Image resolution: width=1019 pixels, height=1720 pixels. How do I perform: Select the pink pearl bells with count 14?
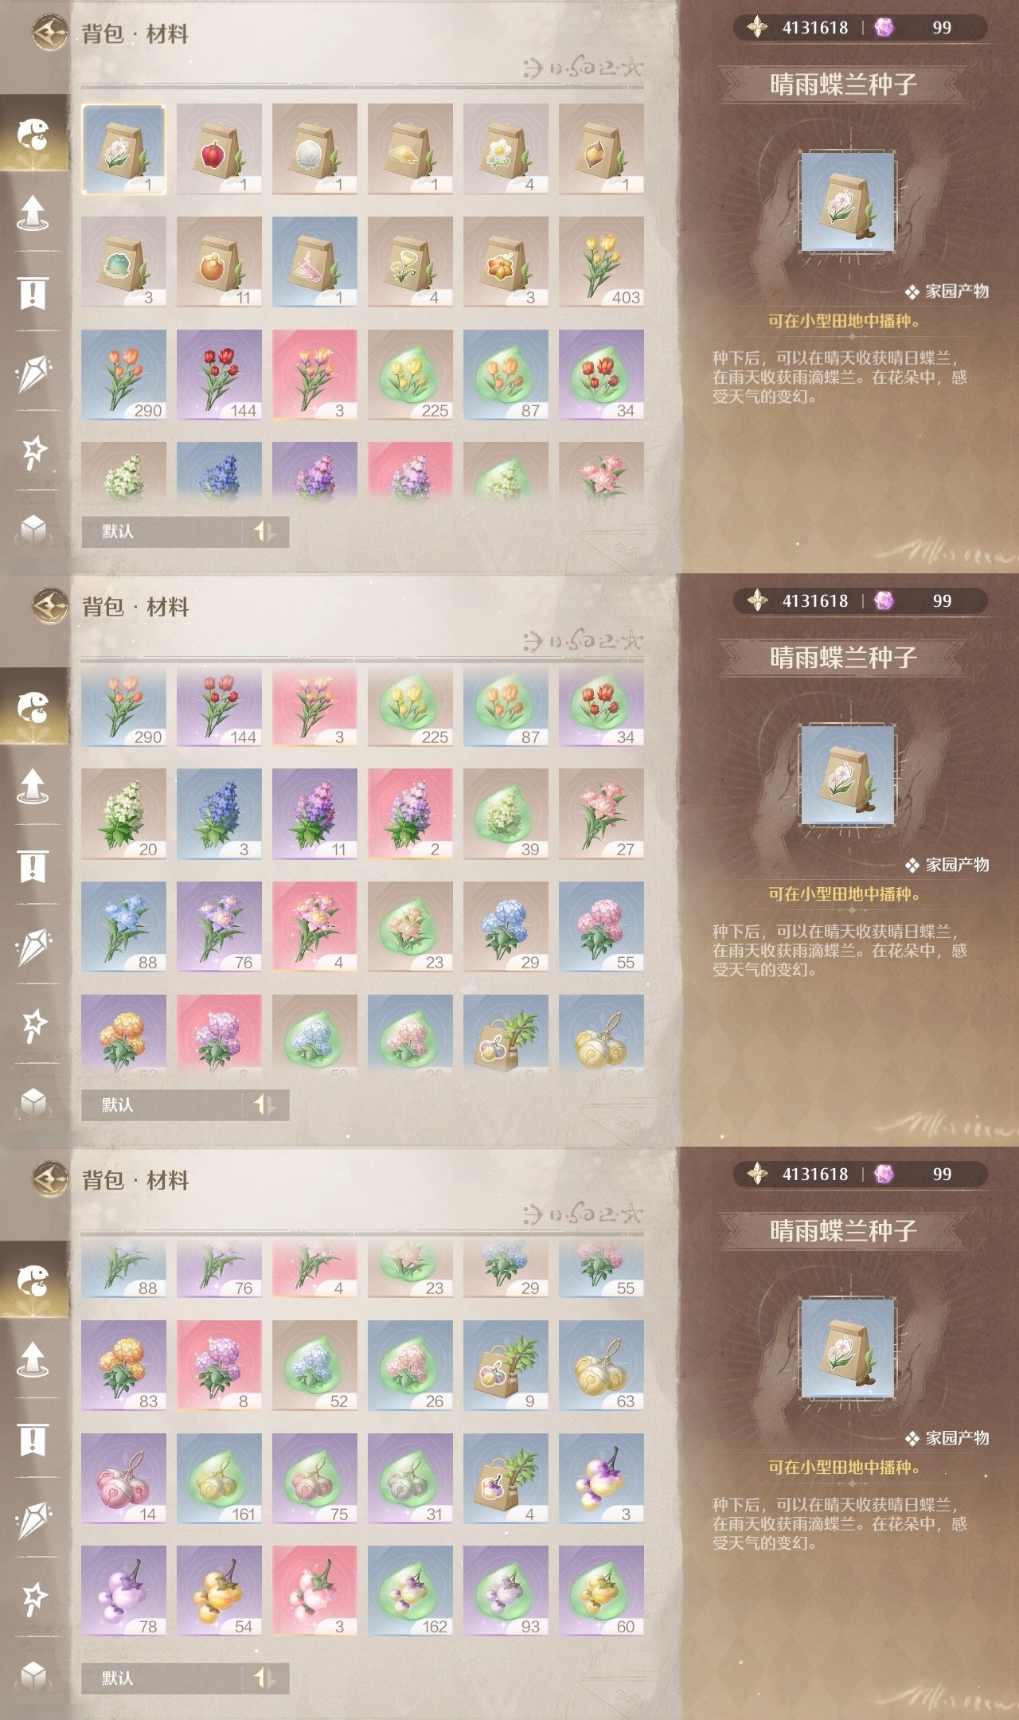123,1479
